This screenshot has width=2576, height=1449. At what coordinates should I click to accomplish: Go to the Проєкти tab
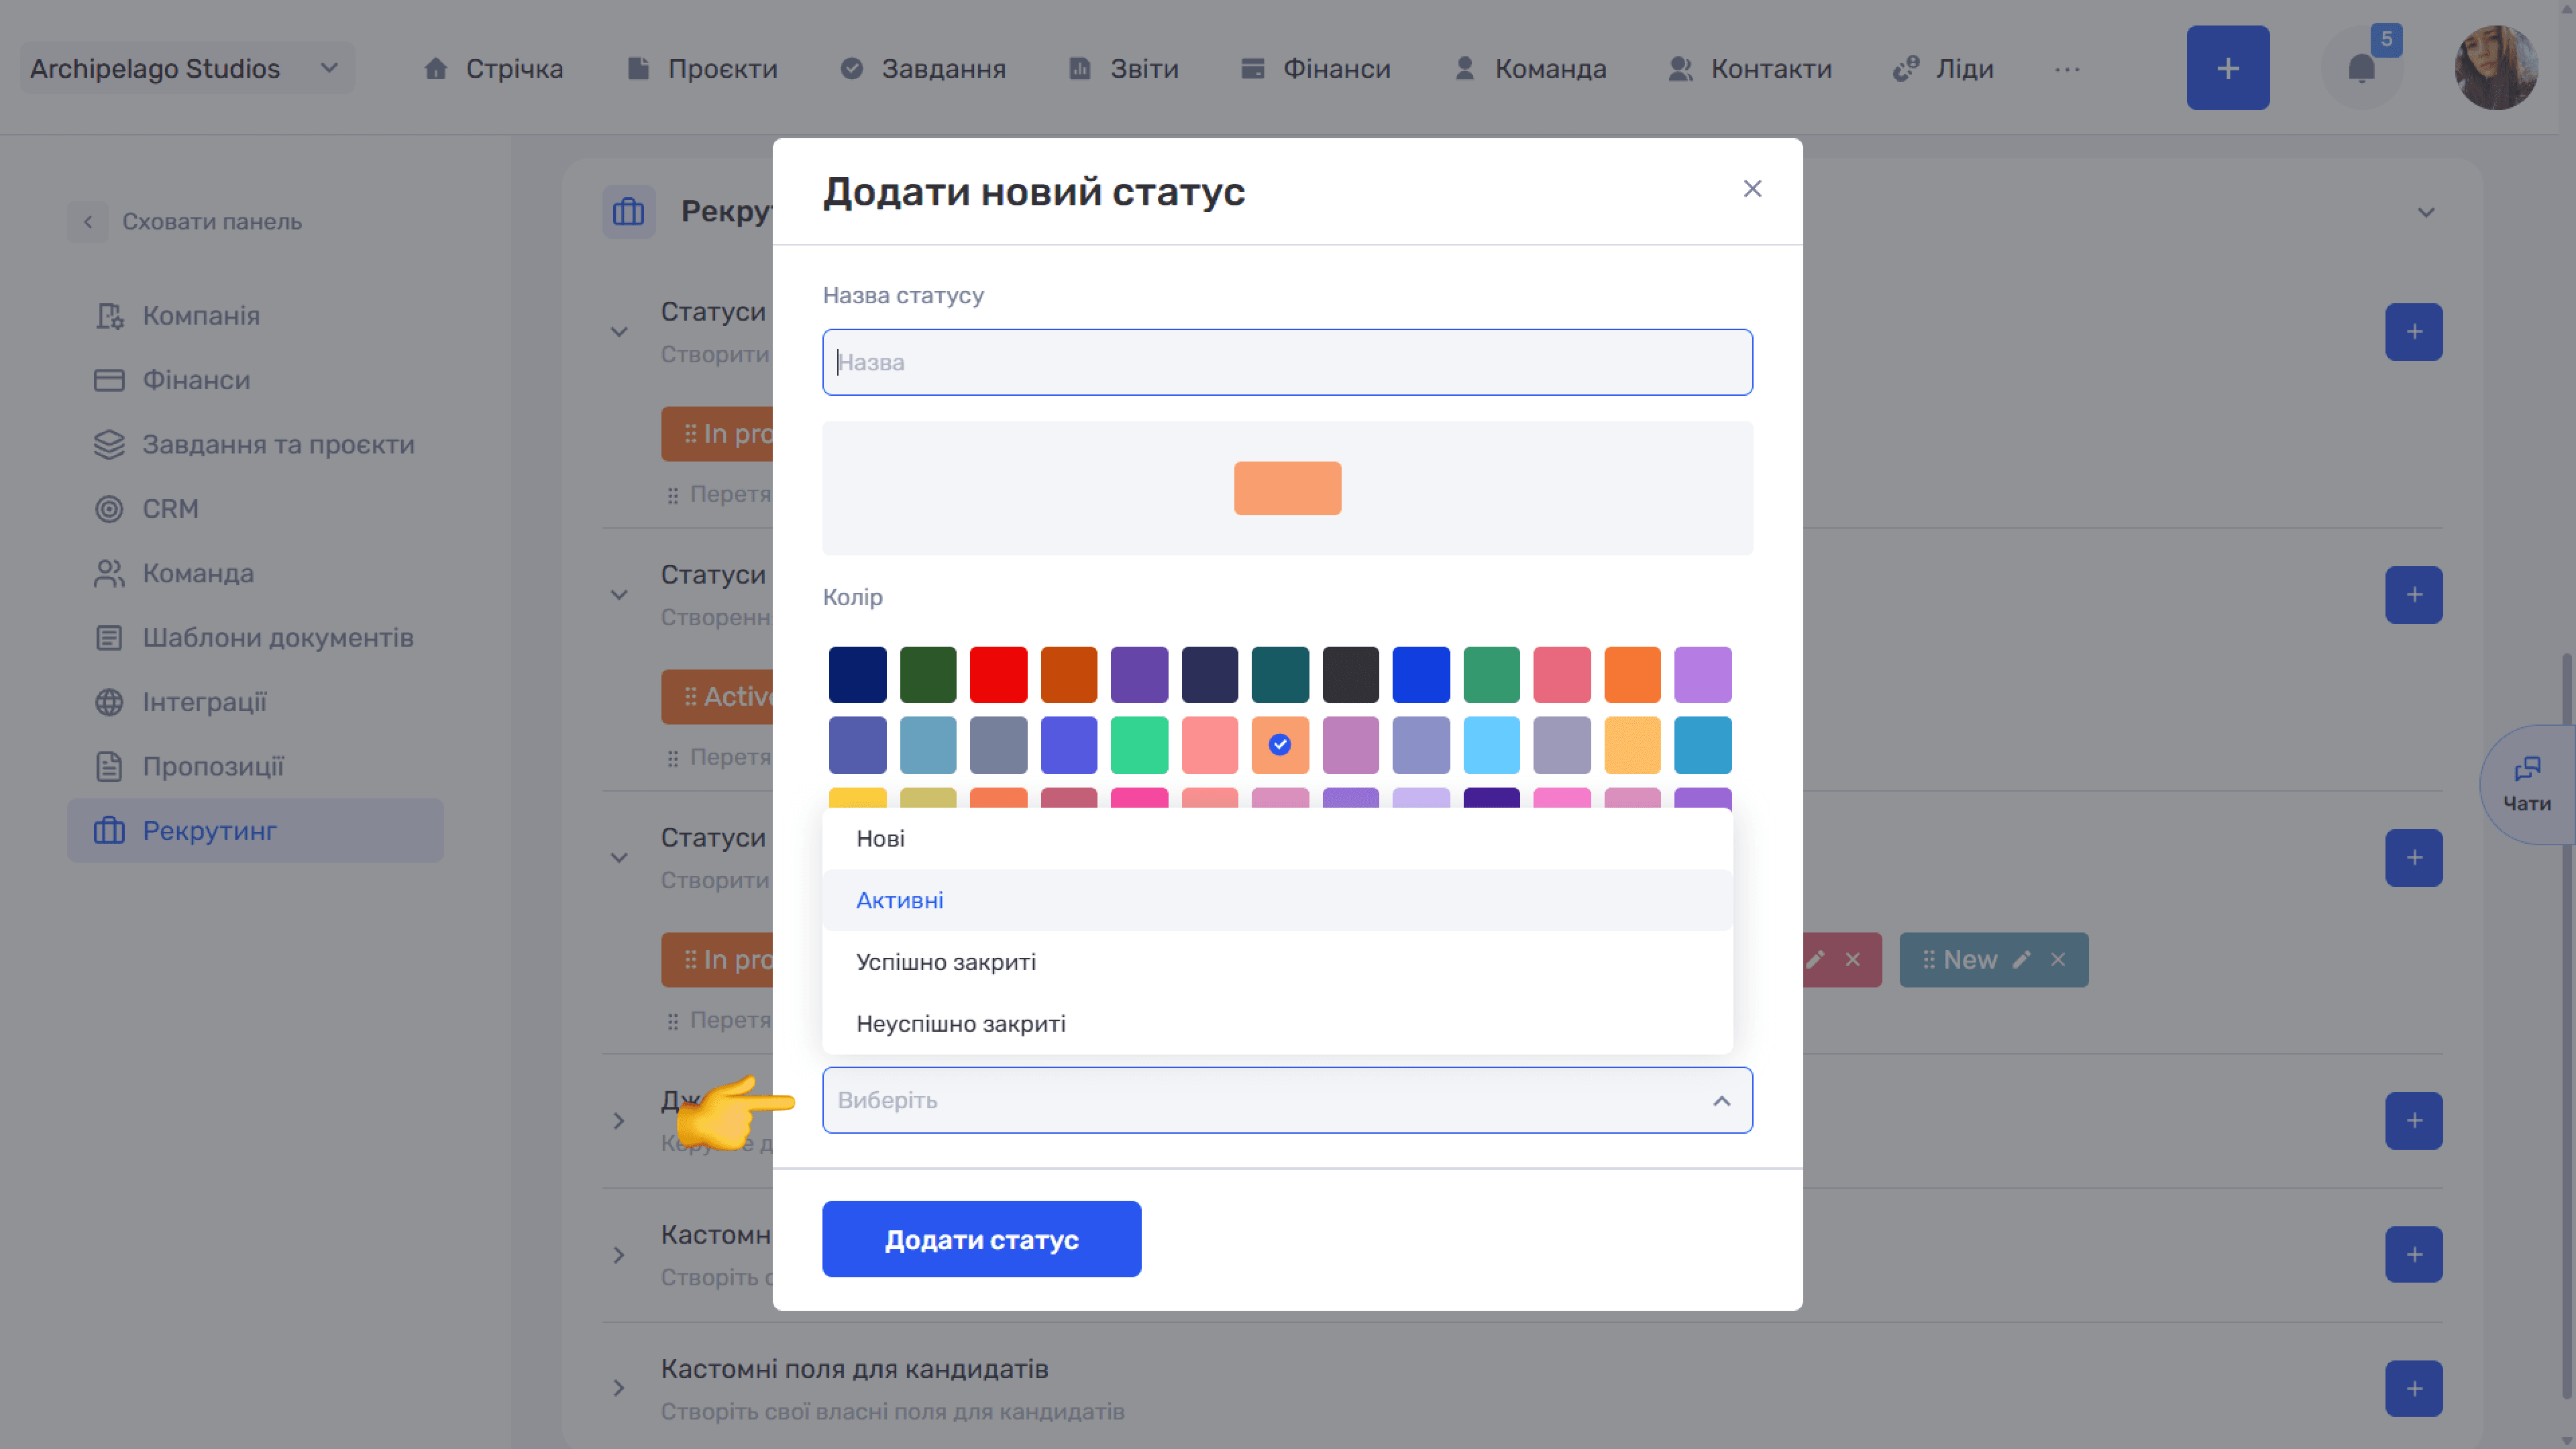click(702, 69)
